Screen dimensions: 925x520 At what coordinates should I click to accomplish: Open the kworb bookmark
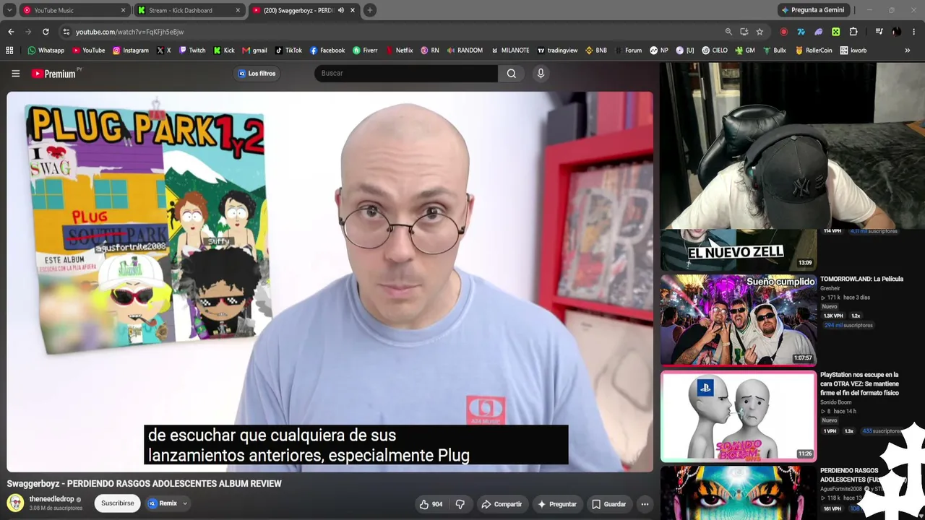pos(853,51)
